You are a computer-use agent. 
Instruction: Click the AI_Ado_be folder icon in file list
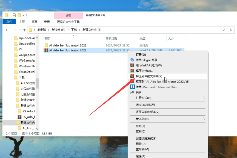click(46, 45)
